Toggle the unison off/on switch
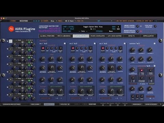Image resolution: width=164 pixels, height=123 pixels. click(x=133, y=78)
